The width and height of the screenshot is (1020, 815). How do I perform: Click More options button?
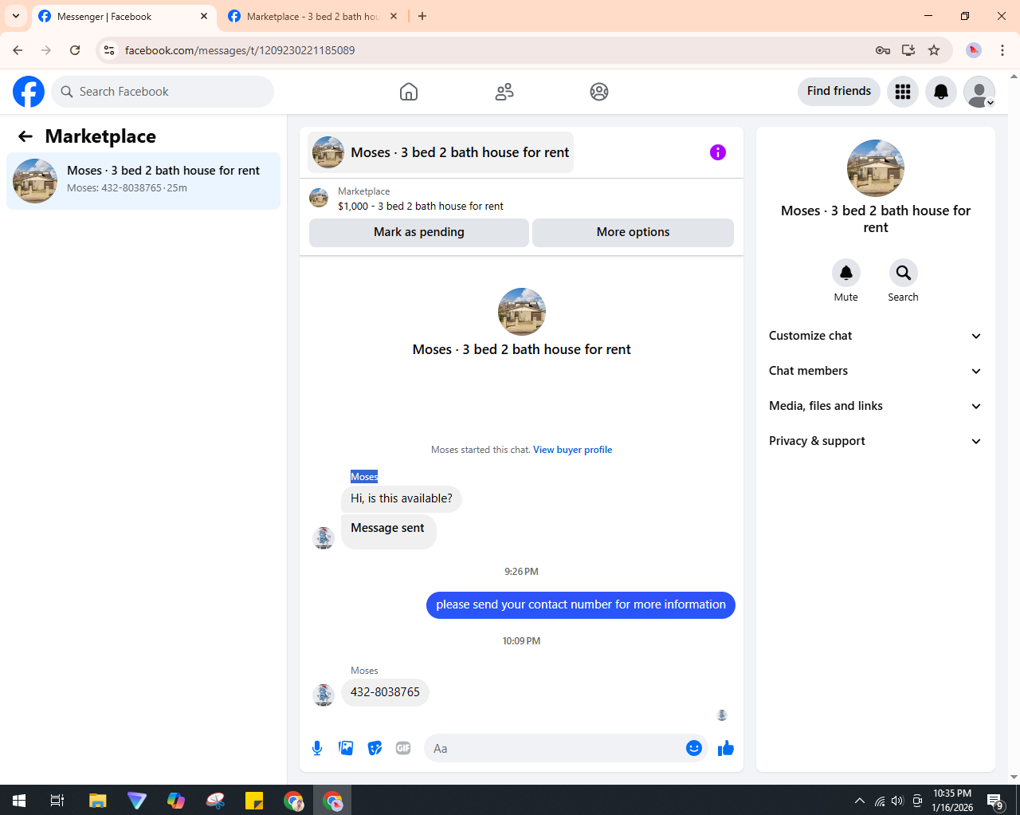[x=633, y=232]
